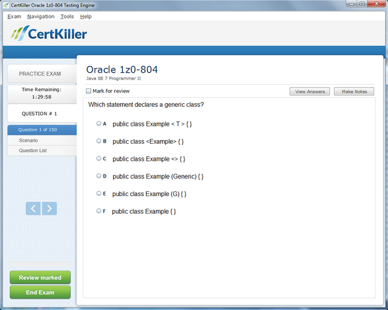This screenshot has height=310, width=388.
Task: Click the PRACTICE EXAM panel
Action: click(x=42, y=74)
